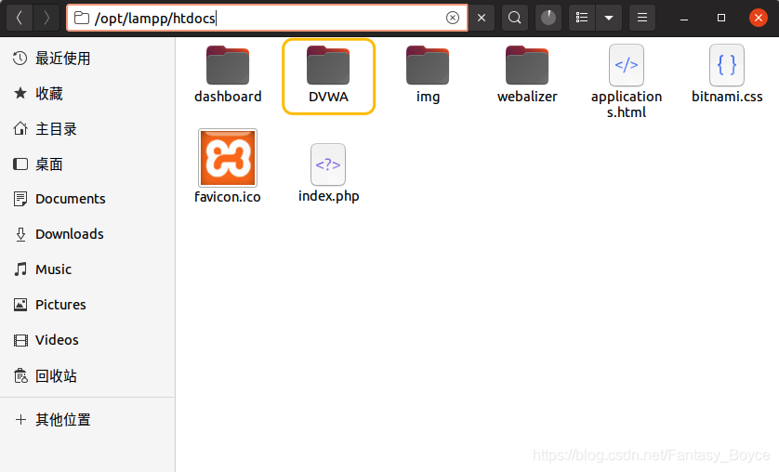Click the file operations progress indicator

click(548, 18)
